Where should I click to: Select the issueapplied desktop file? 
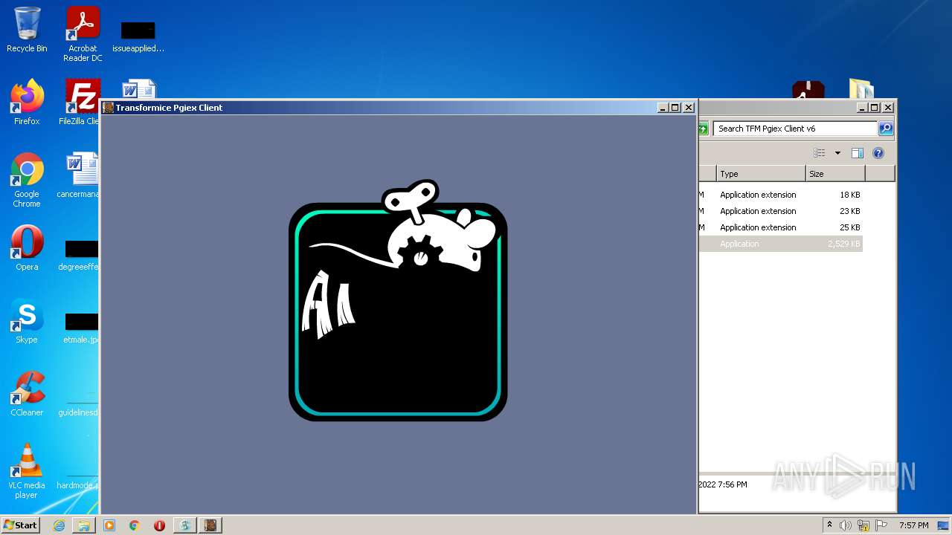(x=138, y=37)
